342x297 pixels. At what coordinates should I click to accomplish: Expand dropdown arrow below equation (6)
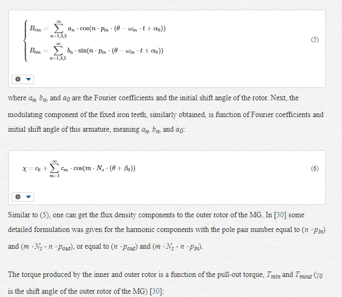[28, 197]
